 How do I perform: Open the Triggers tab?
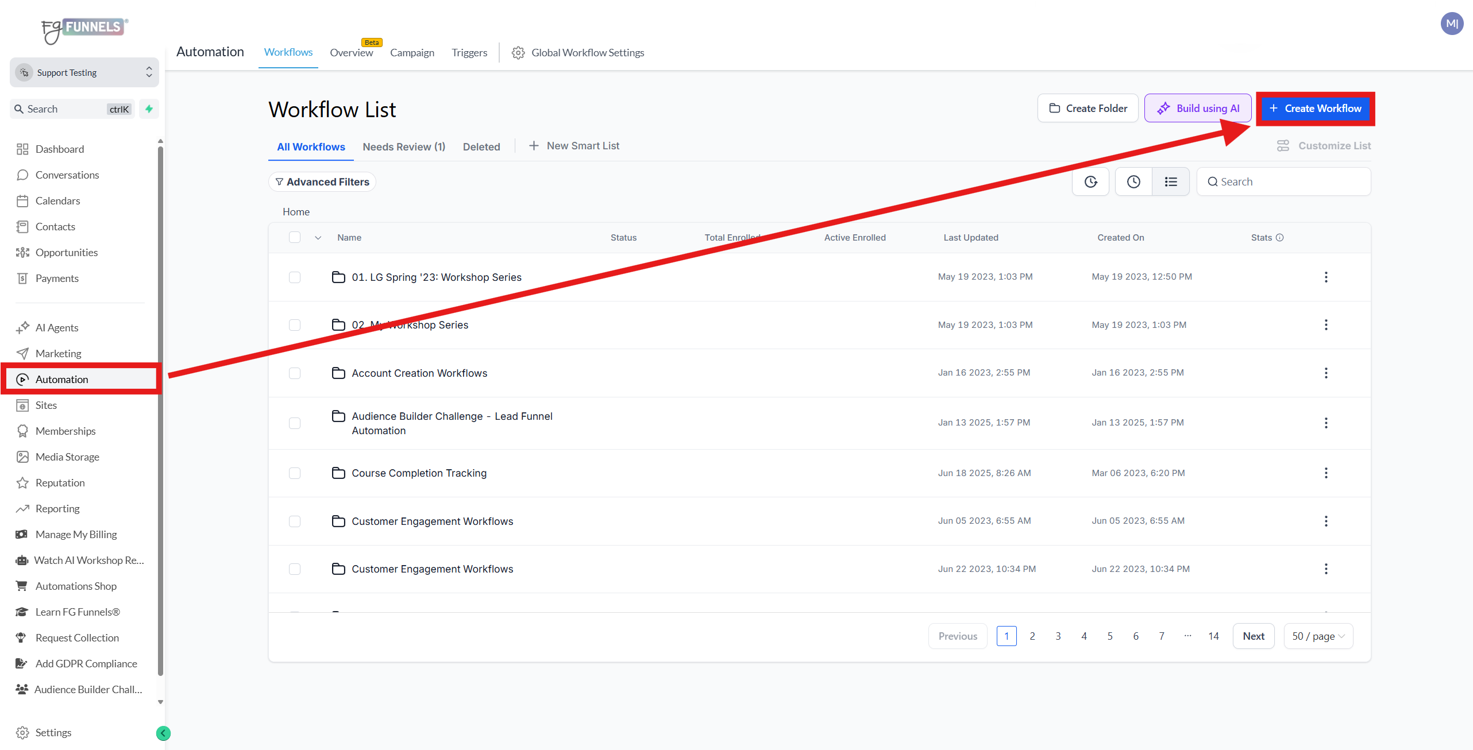coord(469,53)
